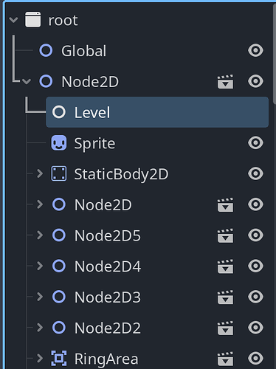
Task: Click the root viewport window icon
Action: [32, 19]
